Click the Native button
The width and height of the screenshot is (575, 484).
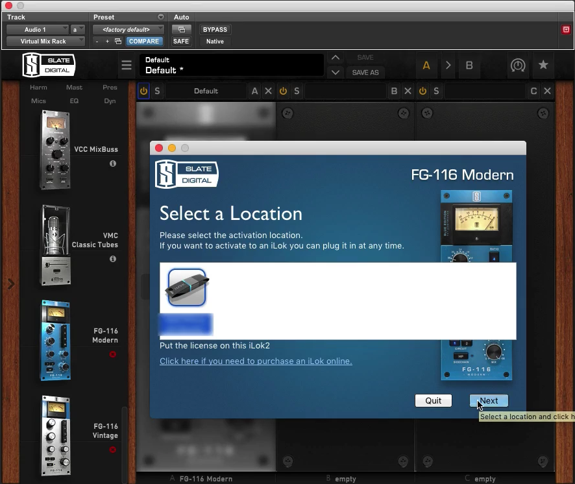pyautogui.click(x=215, y=42)
